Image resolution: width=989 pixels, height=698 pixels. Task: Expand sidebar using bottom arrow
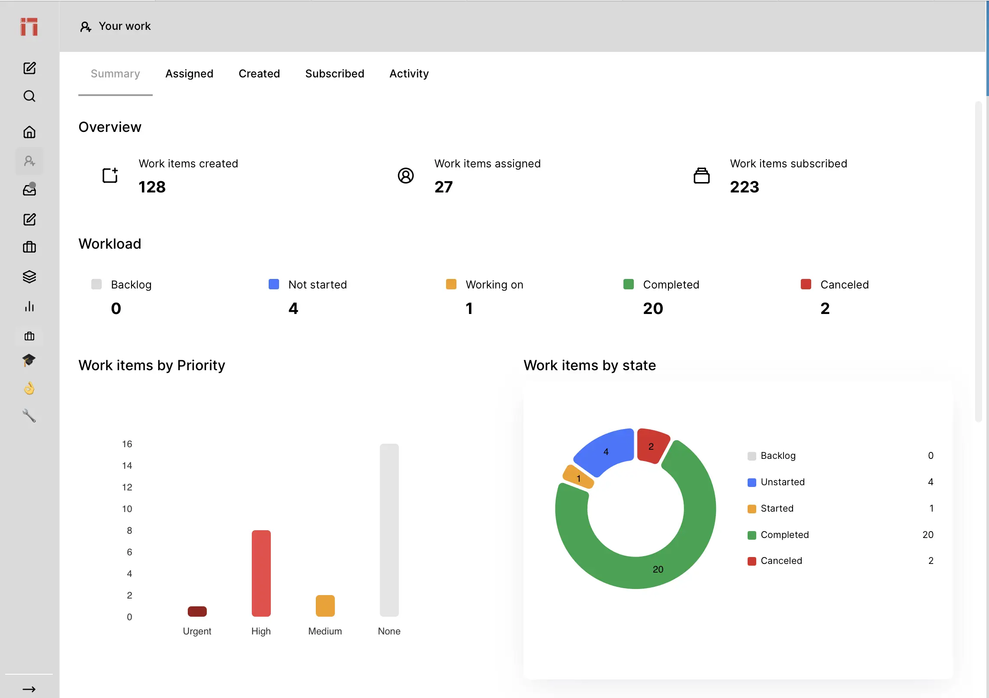click(x=29, y=689)
